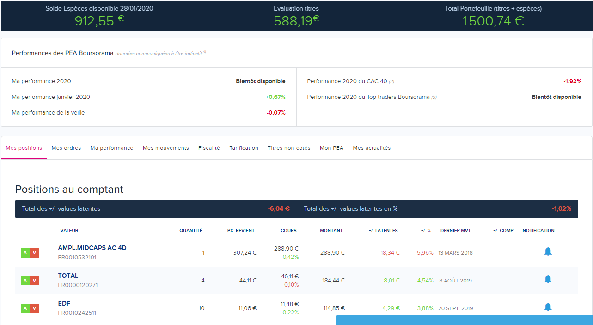Click the -0,07% previous day performance
Viewport: 593px width, 325px height.
tap(276, 113)
